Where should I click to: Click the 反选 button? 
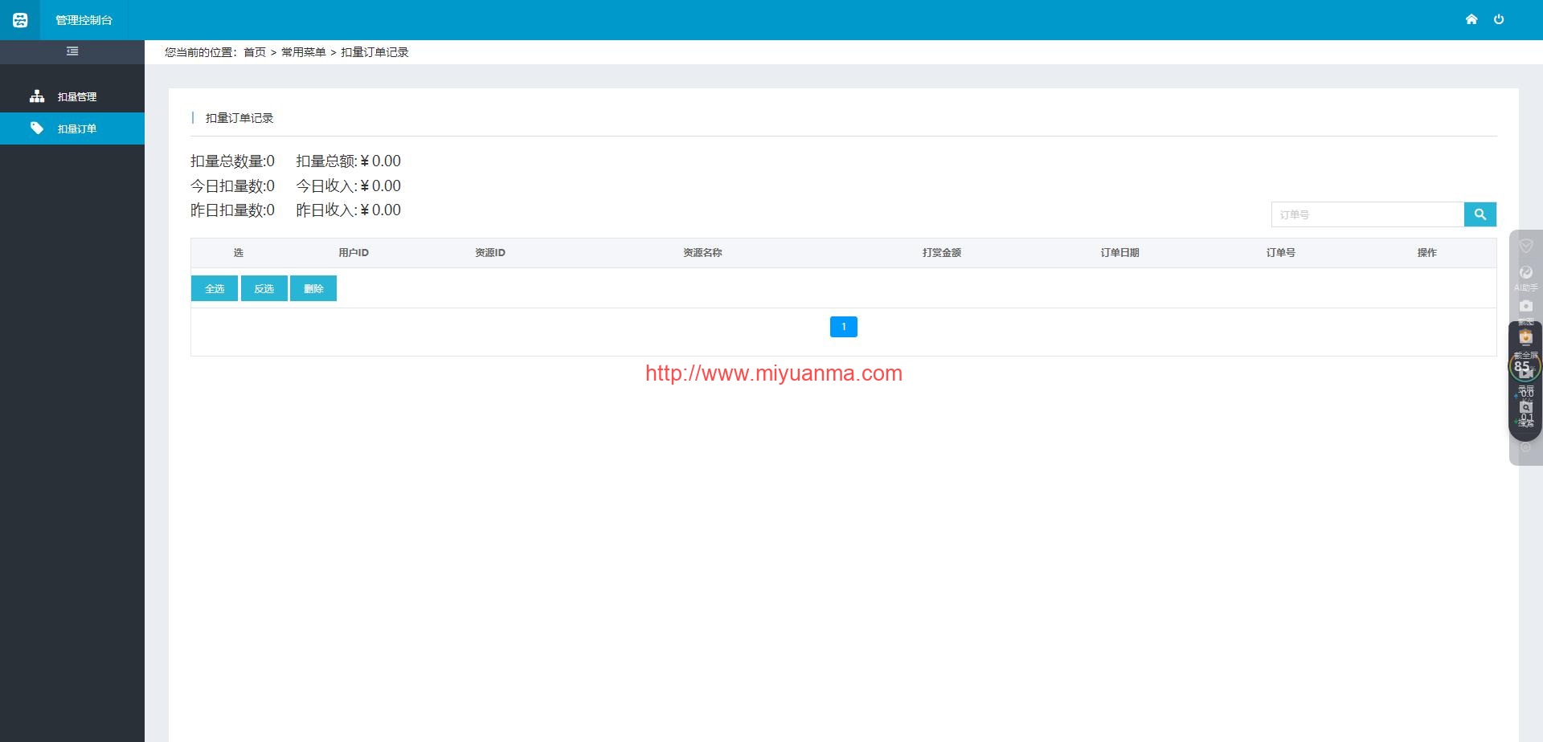[x=264, y=288]
